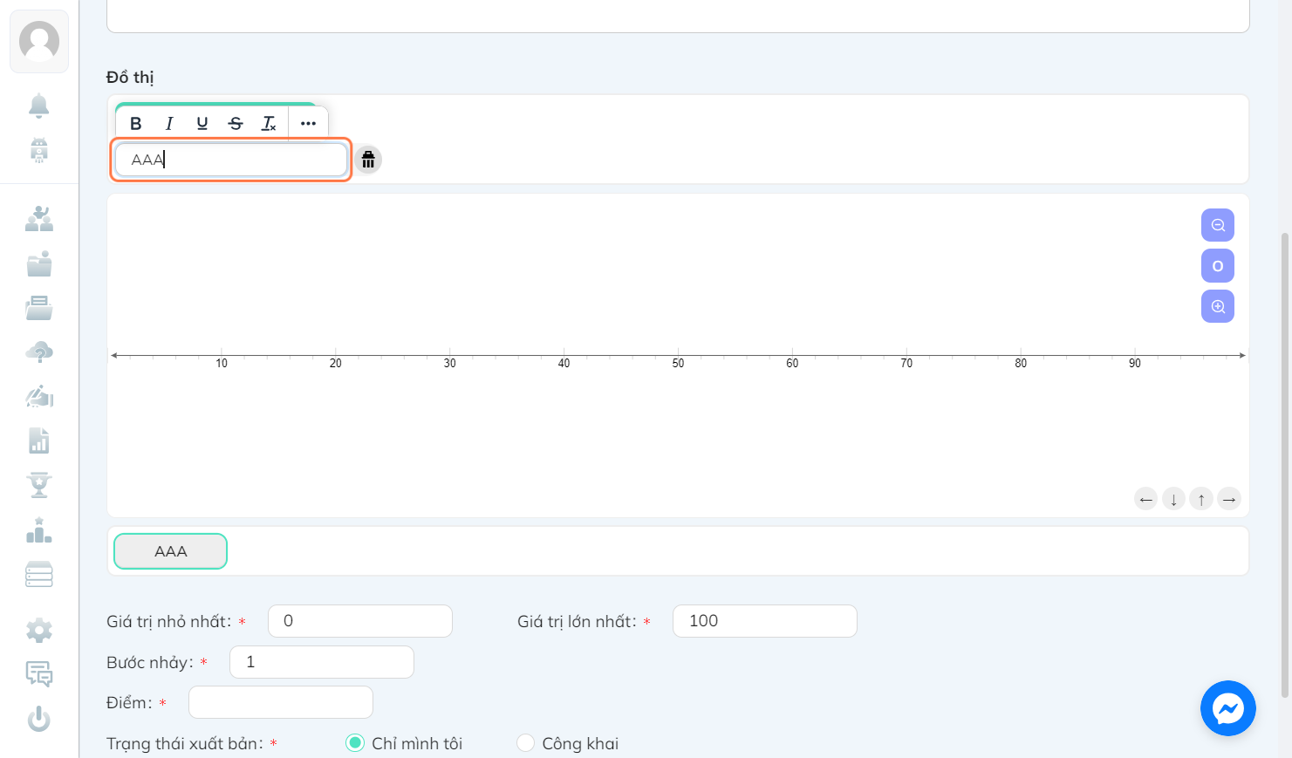Reset graph zoom with O button
1292x758 pixels.
(1218, 266)
